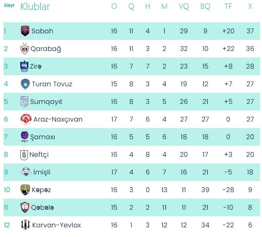This screenshot has width=262, height=237.
Task: Click the Qarabağ club crest
Action: coord(25,49)
